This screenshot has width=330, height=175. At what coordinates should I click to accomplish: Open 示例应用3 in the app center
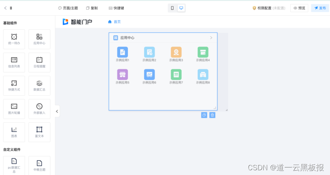click(x=176, y=54)
